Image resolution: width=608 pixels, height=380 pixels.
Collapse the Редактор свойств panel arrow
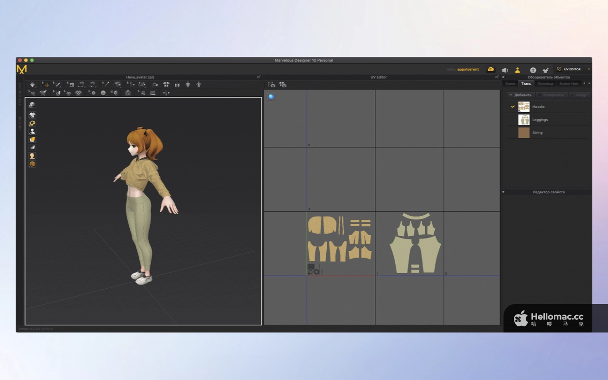[x=503, y=192]
